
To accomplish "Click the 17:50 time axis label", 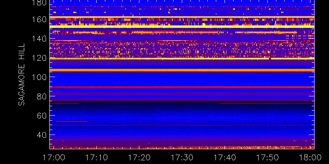I will (x=268, y=157).
